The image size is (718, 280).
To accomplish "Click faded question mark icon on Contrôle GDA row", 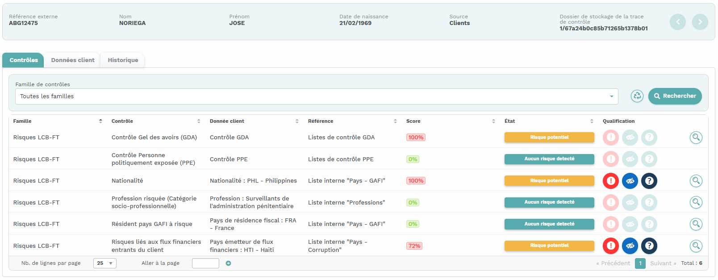I will [x=649, y=138].
